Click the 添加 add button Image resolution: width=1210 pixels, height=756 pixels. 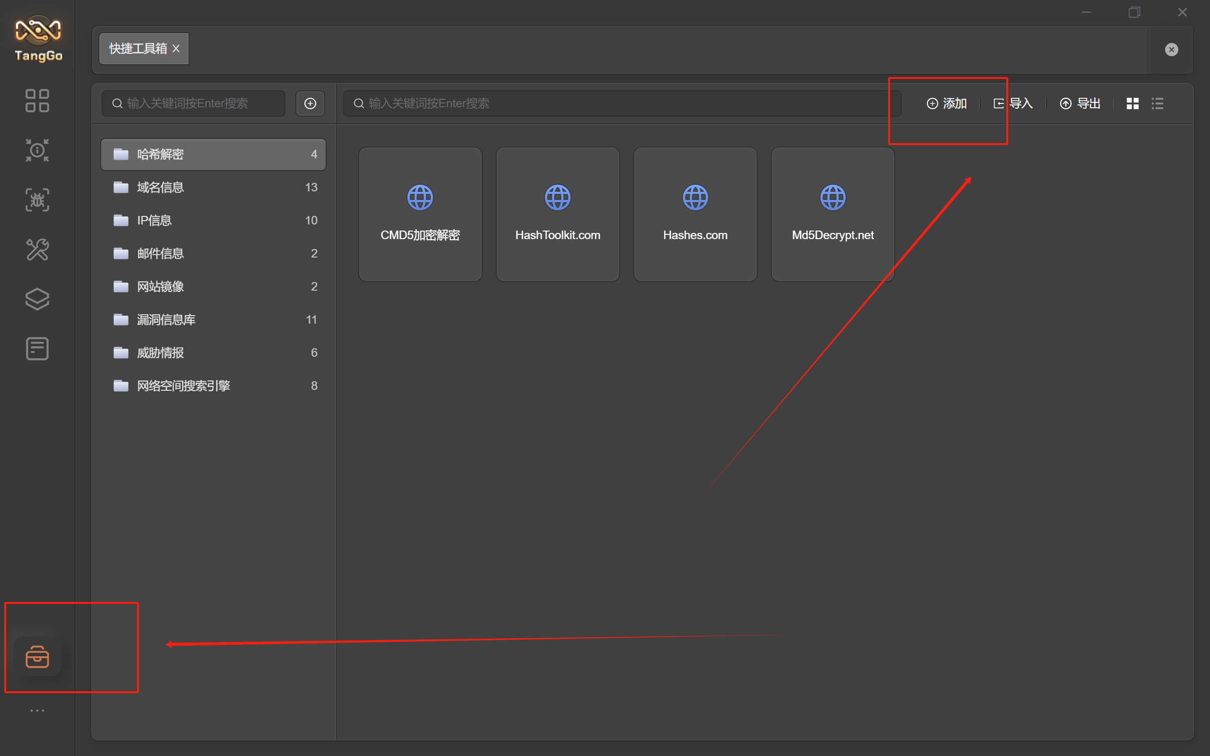[947, 103]
